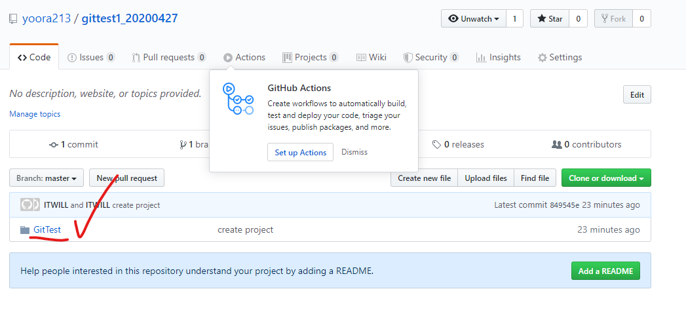Click the Edit description button
The width and height of the screenshot is (686, 312).
click(637, 94)
